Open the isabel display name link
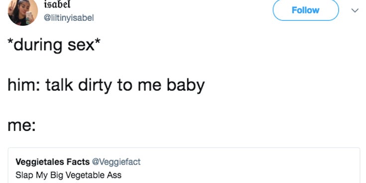The width and height of the screenshot is (366, 183). point(57,4)
